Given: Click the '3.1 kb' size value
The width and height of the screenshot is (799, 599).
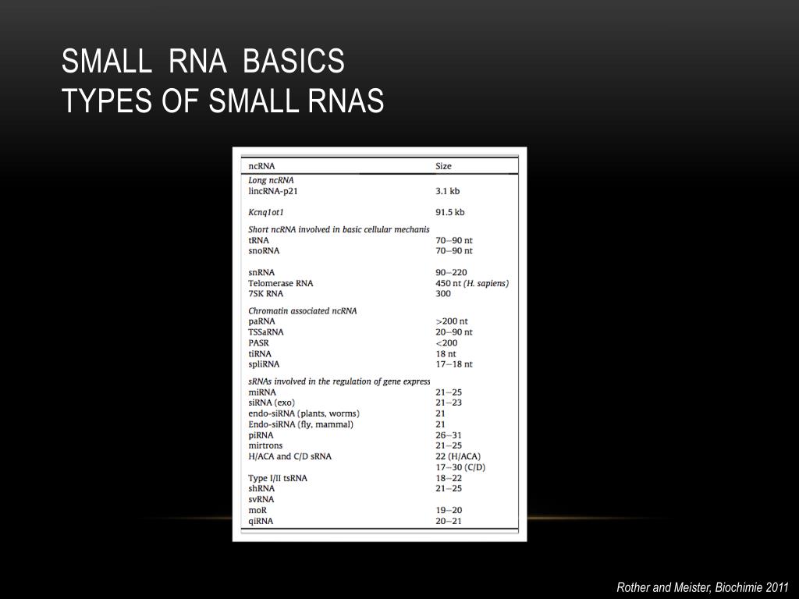Looking at the screenshot, I should point(447,191).
